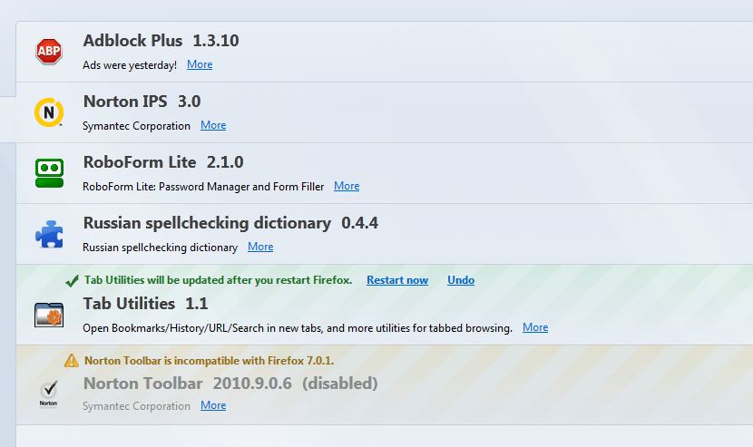Click the yellow incompatibility warning triangle icon
Viewport: 753px width, 447px height.
pyautogui.click(x=72, y=361)
